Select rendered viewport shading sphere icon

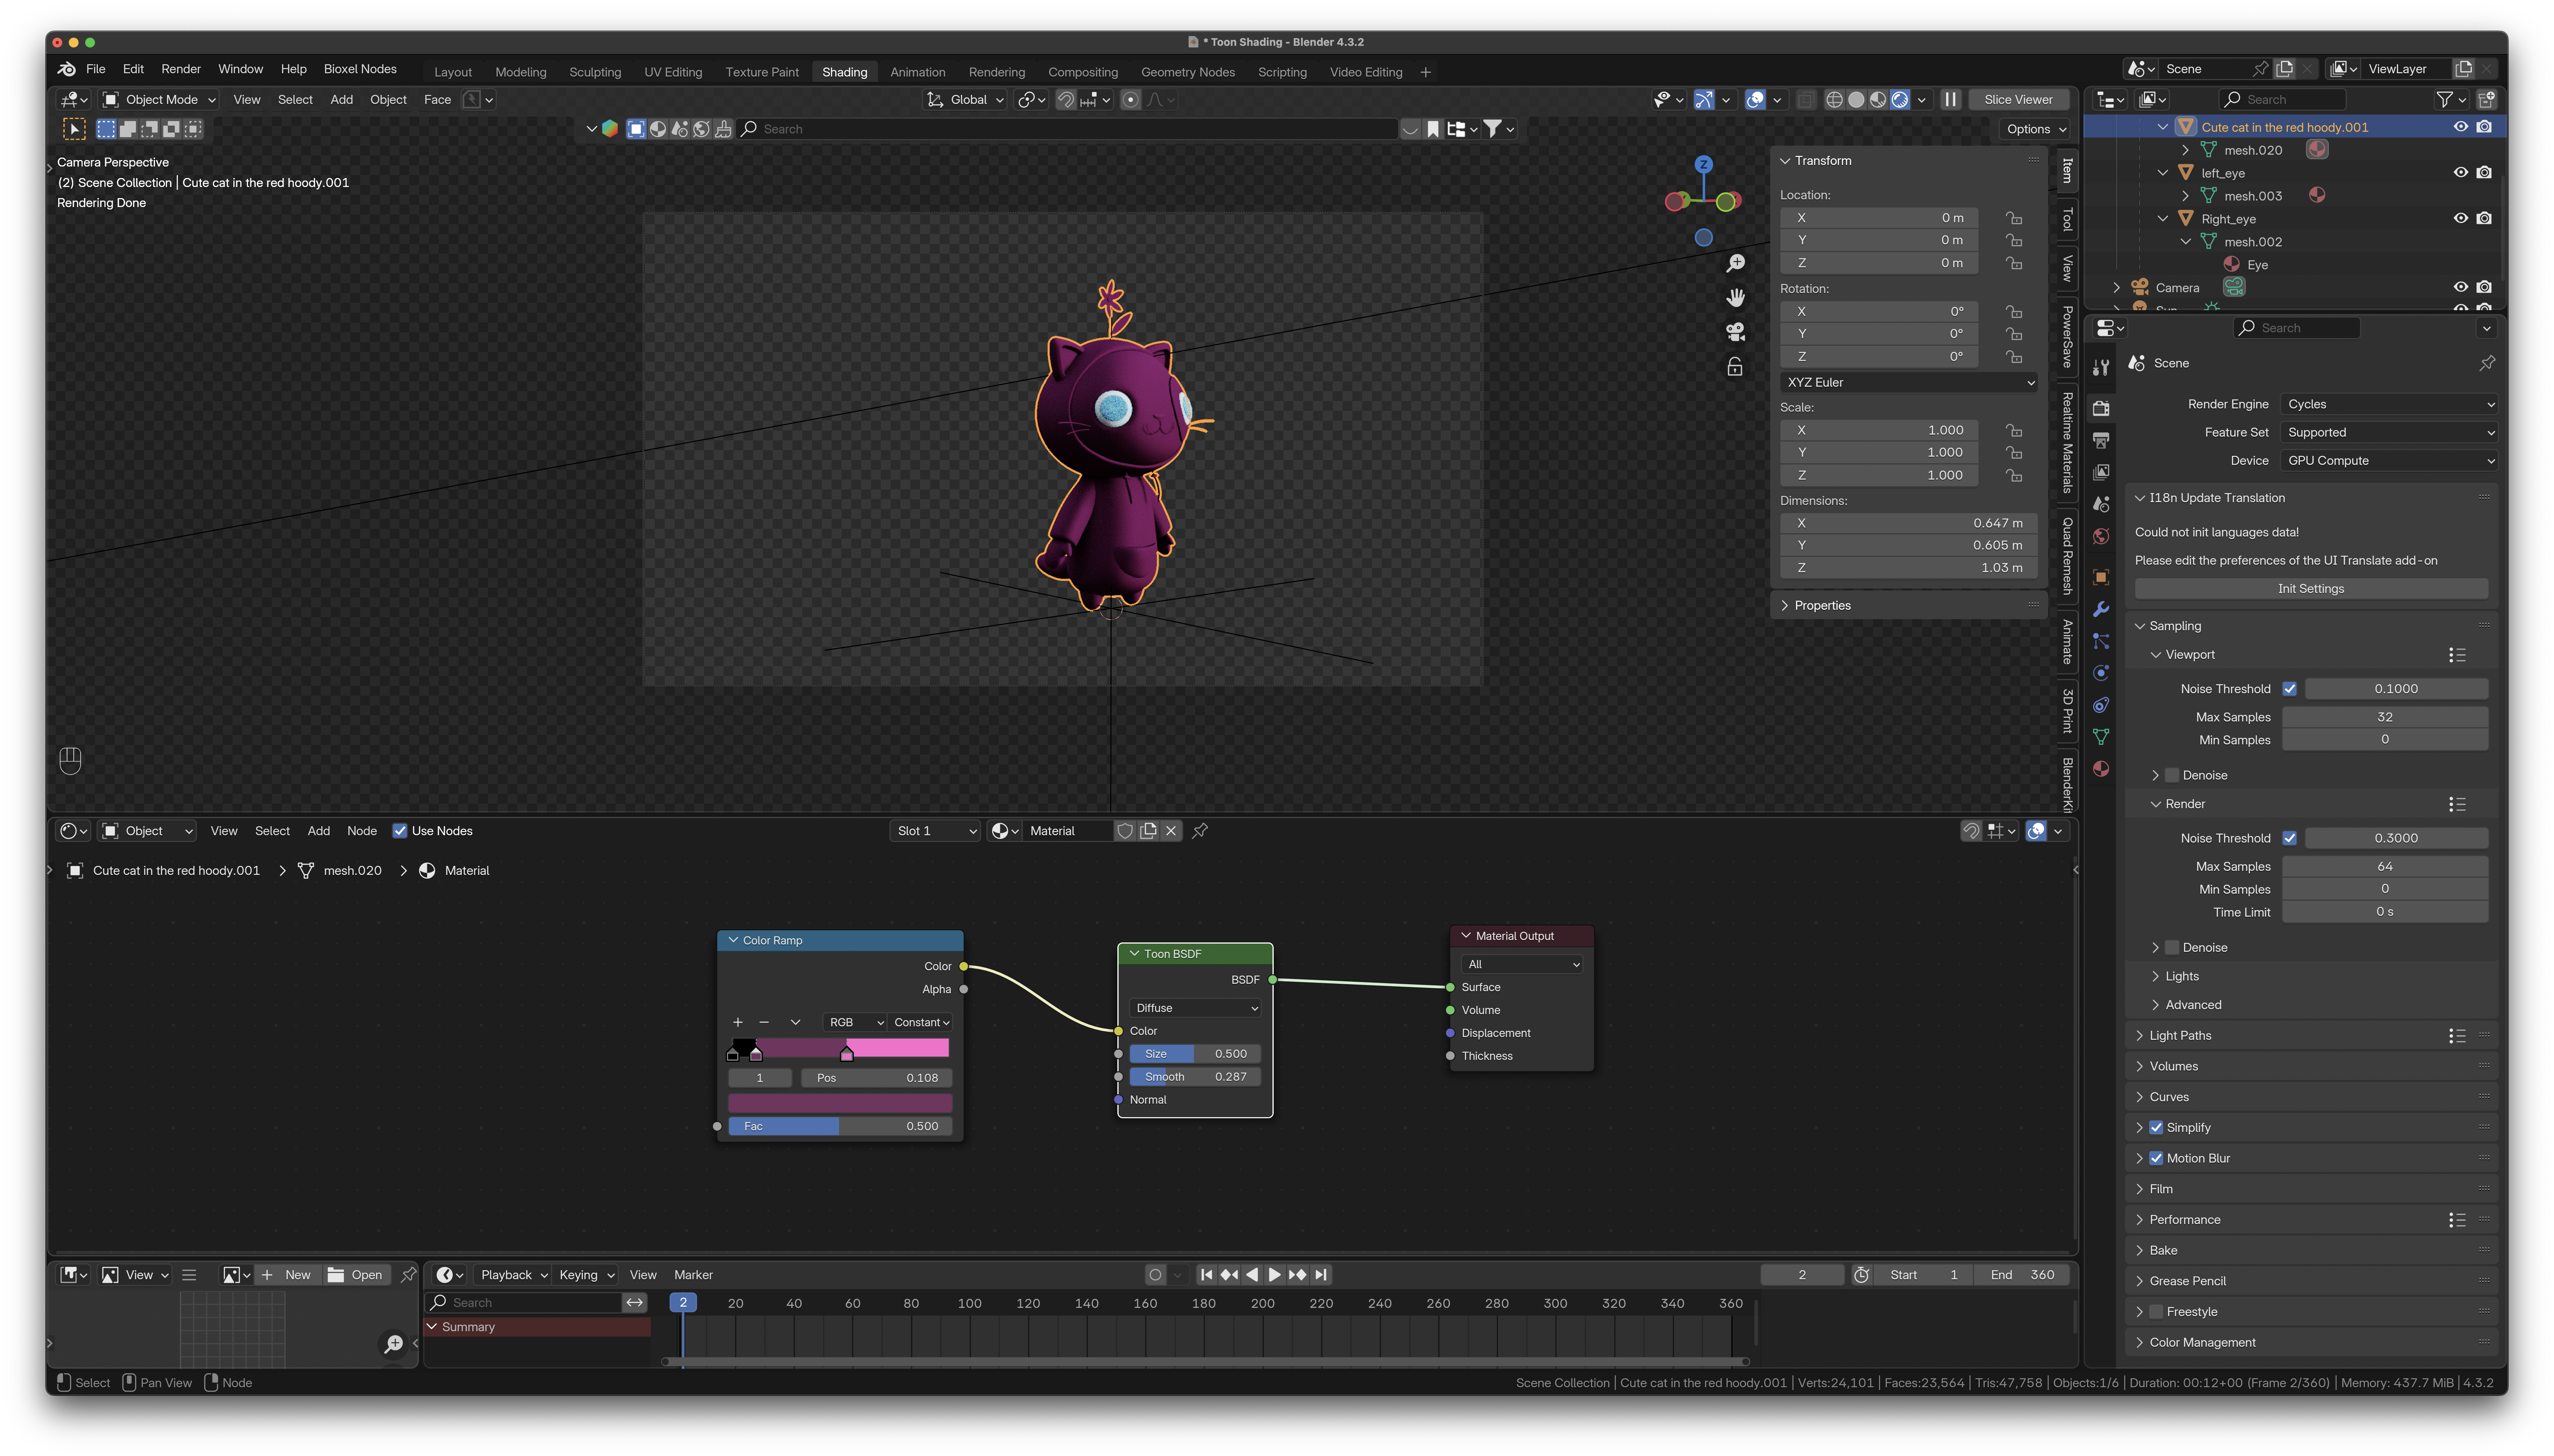tap(1900, 100)
